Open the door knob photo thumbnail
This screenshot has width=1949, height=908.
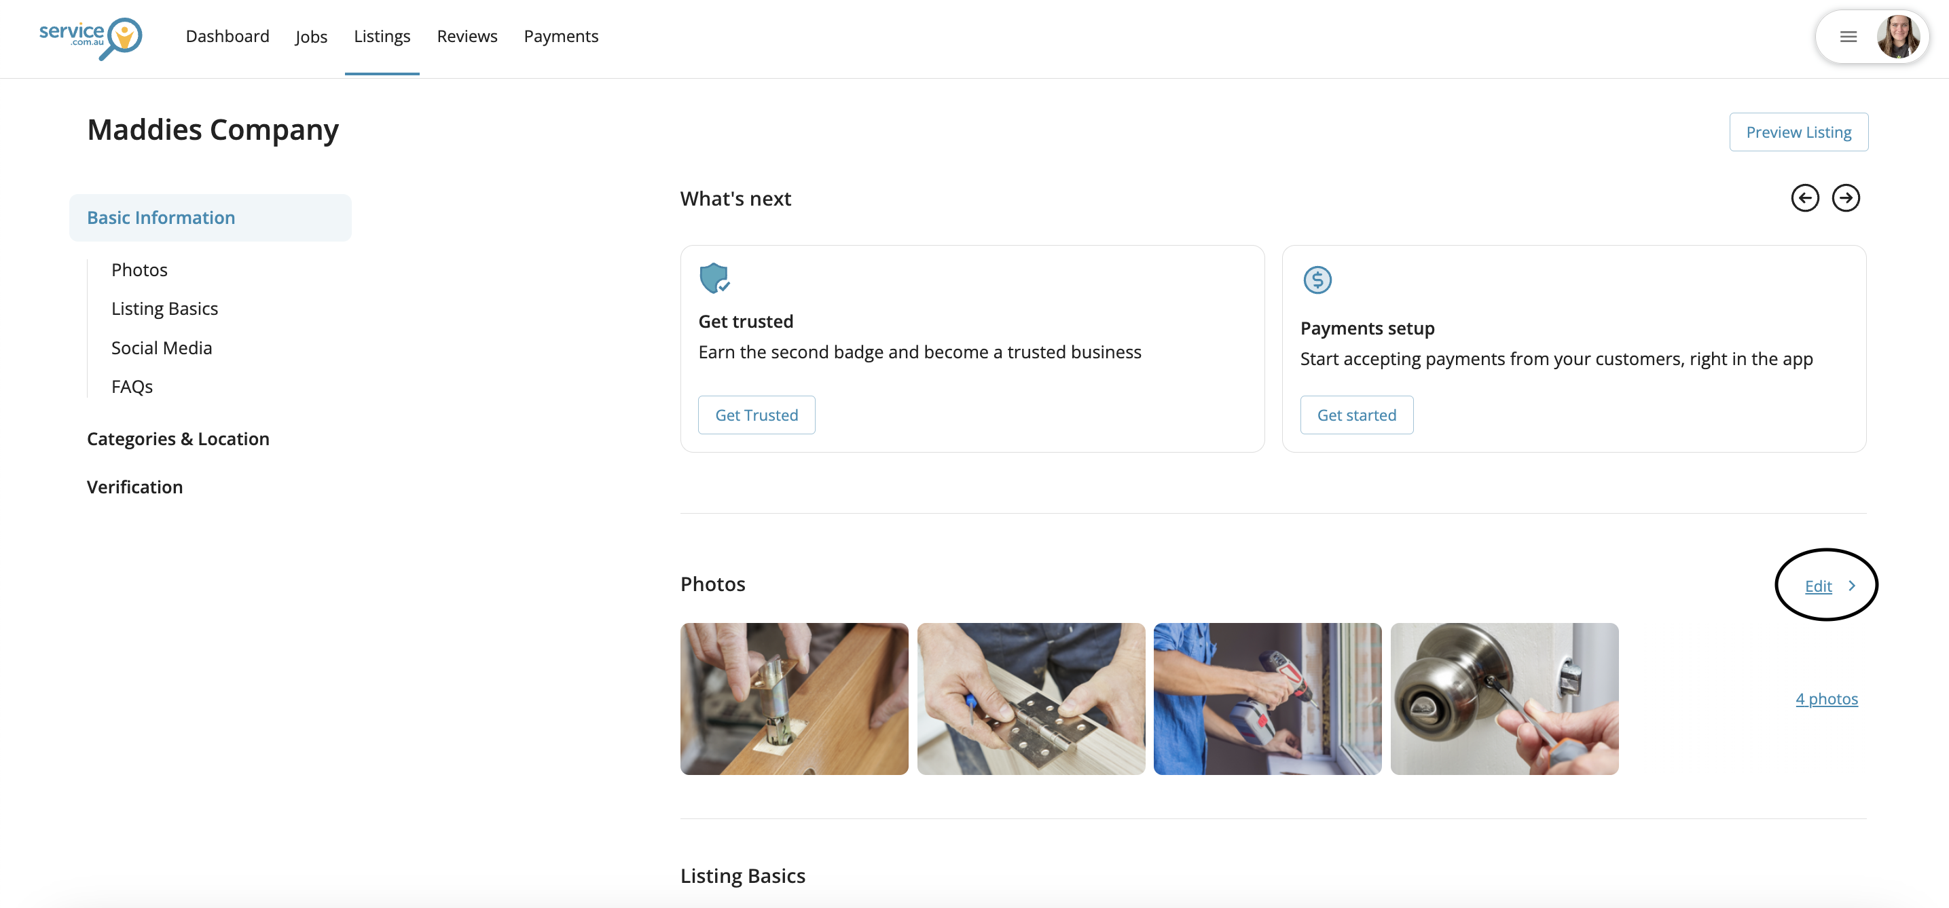coord(1504,698)
